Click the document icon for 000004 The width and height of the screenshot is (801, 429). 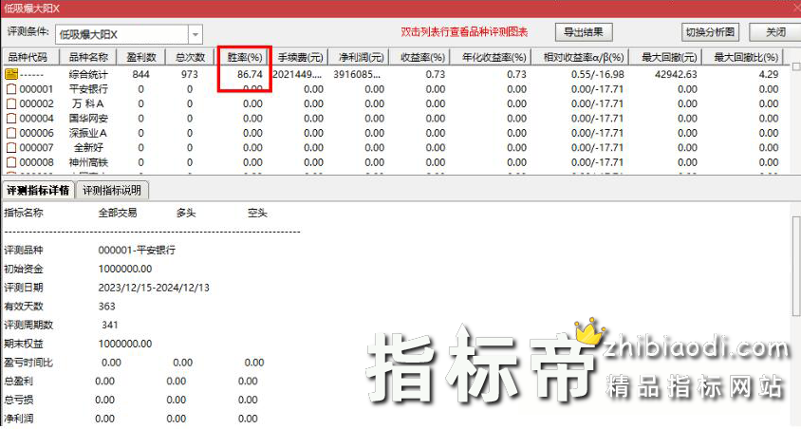point(11,119)
